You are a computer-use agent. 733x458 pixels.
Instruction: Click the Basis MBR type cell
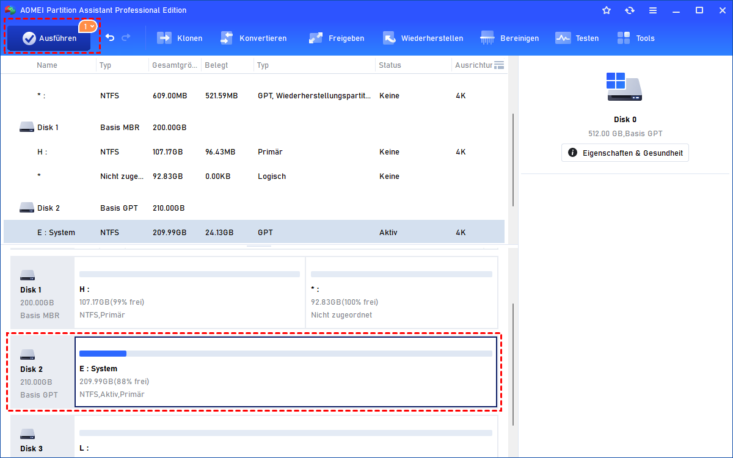point(120,128)
